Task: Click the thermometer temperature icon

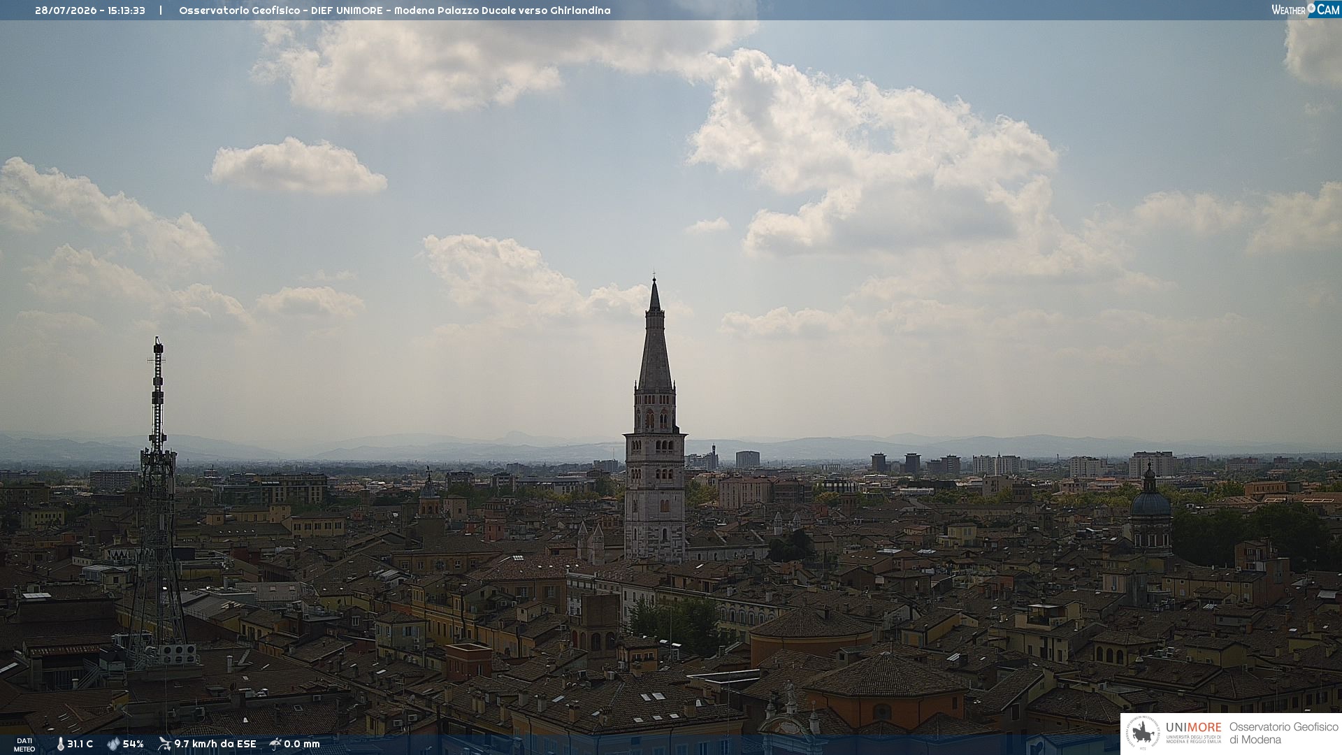Action: point(61,745)
